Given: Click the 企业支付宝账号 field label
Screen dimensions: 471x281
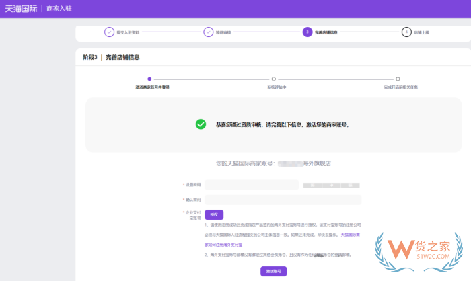Looking at the screenshot, I should (x=192, y=215).
